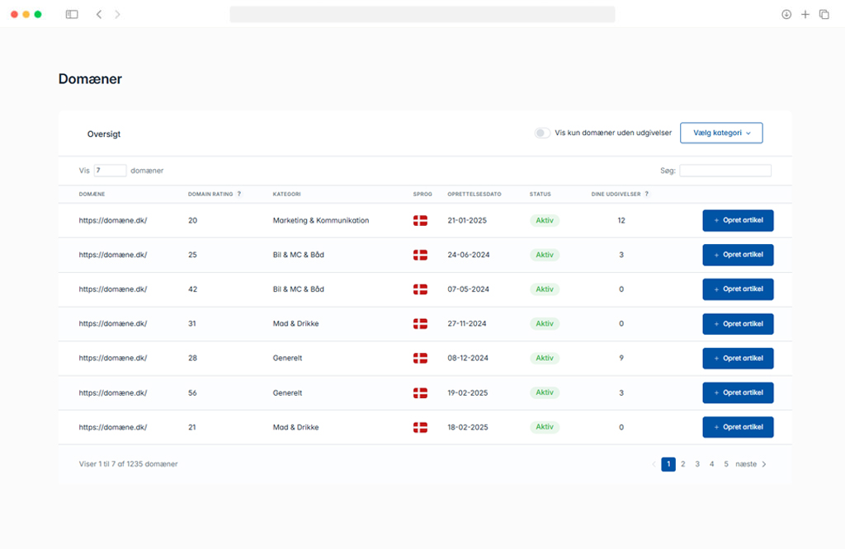
Task: Click the Domain Rating help question mark
Action: point(239,195)
